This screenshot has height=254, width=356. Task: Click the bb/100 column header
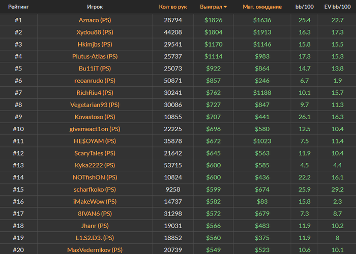coord(305,7)
